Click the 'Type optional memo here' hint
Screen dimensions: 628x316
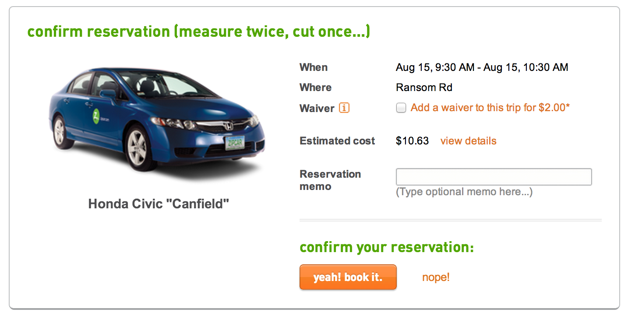point(464,192)
